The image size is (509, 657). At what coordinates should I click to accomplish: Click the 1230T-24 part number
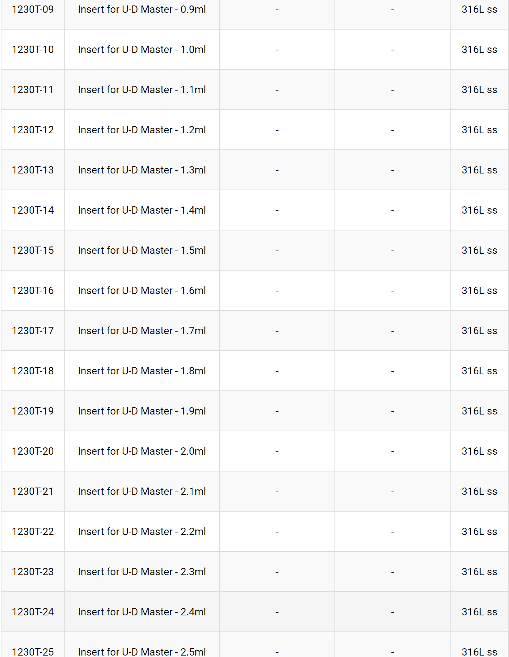(x=33, y=612)
